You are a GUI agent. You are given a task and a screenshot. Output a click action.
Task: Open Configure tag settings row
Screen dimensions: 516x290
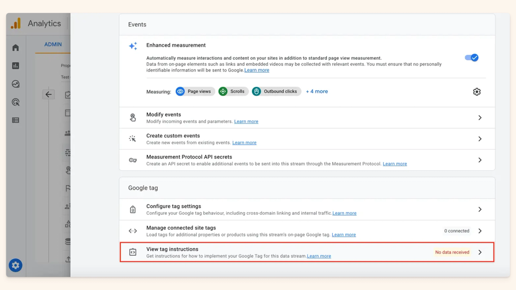pos(307,209)
